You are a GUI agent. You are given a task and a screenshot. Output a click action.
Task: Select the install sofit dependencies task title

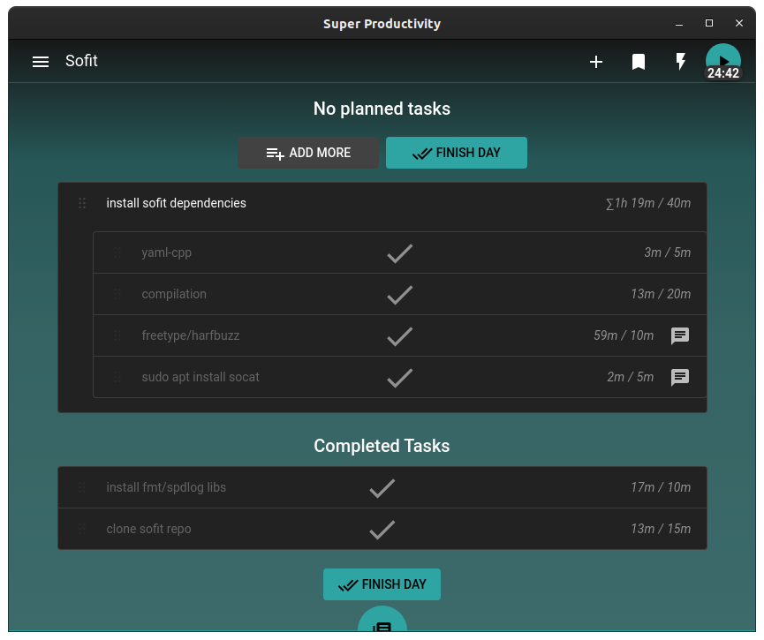point(177,203)
